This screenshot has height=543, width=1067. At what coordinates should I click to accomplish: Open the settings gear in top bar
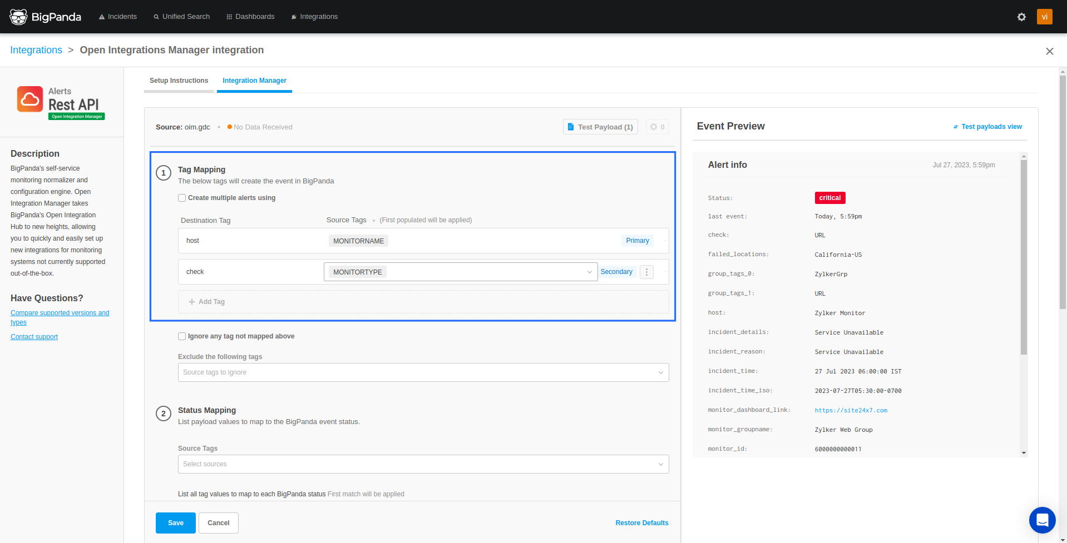pyautogui.click(x=1021, y=17)
